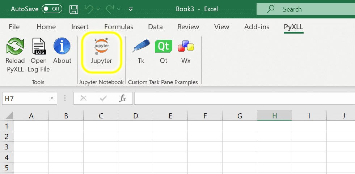Click the Save floppy disk icon
355x174 pixels.
pyautogui.click(x=74, y=9)
